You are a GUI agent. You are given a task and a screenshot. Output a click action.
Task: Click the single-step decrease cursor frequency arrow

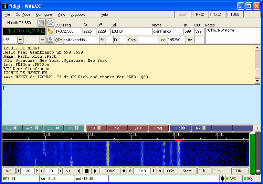coord(130,171)
